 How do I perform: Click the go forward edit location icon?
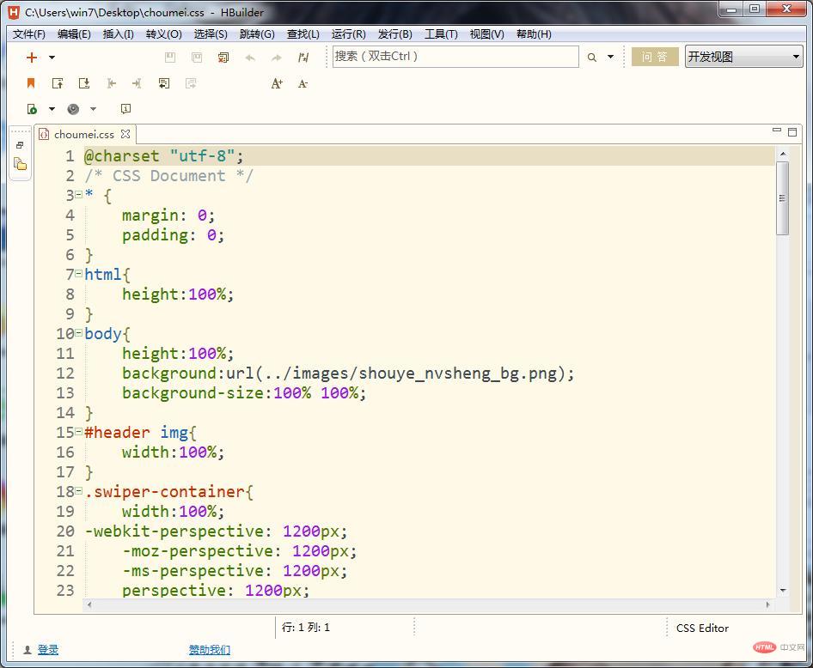point(191,83)
